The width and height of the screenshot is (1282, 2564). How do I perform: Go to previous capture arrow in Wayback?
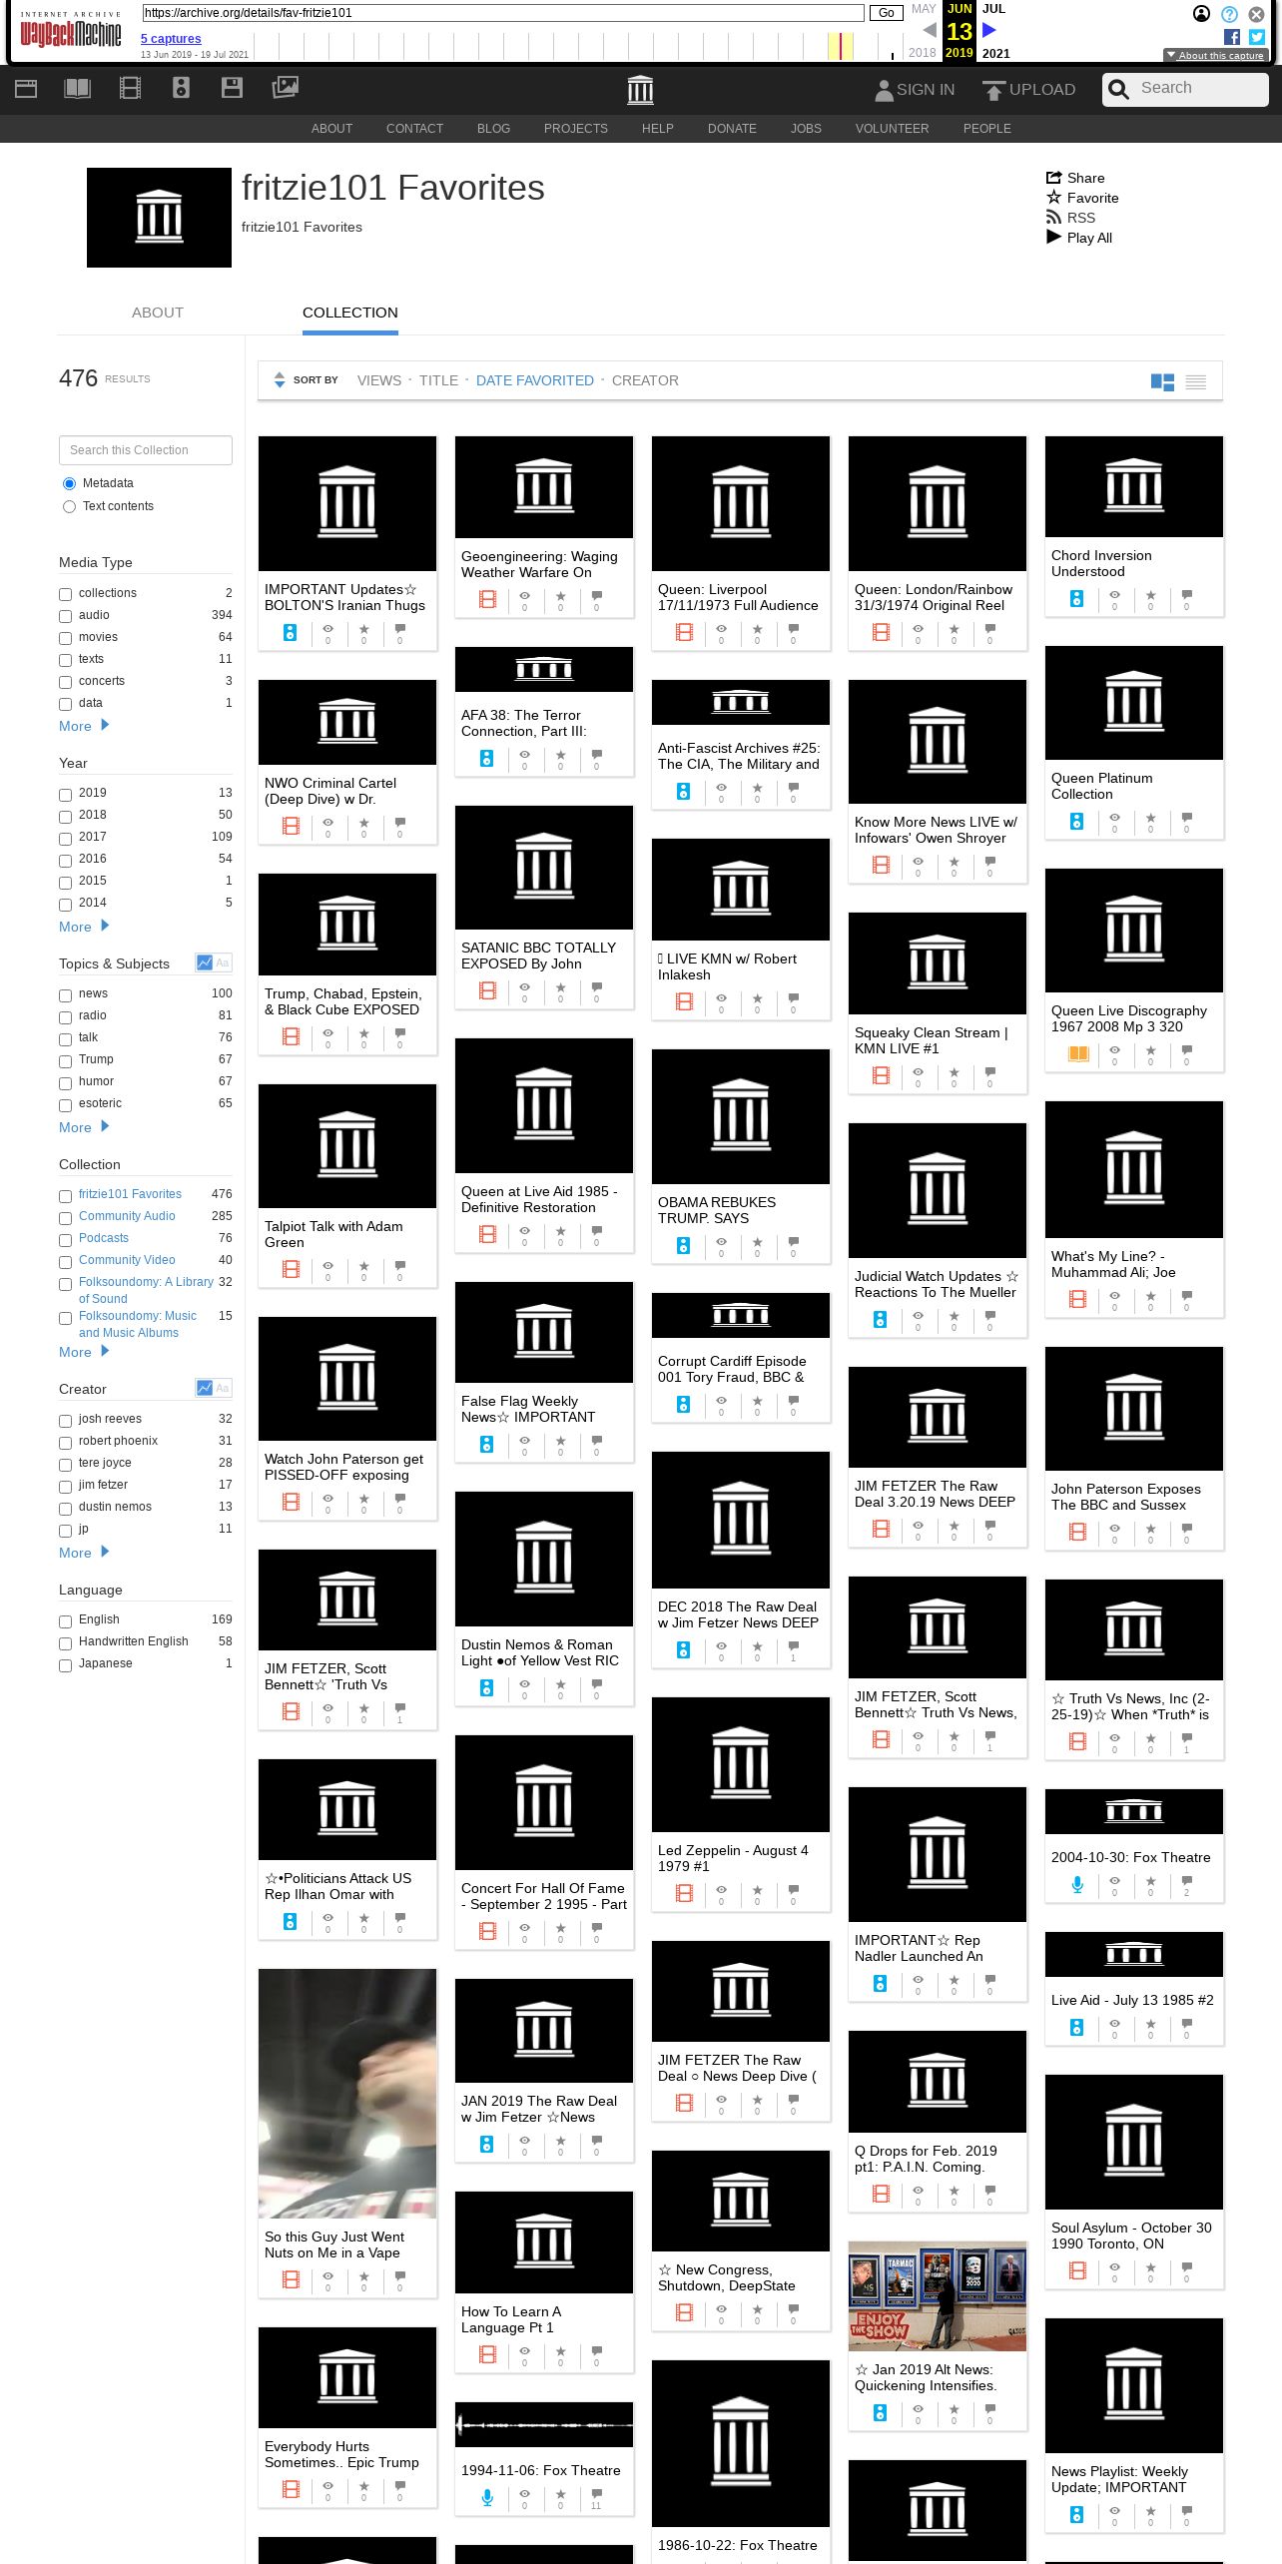[x=930, y=30]
